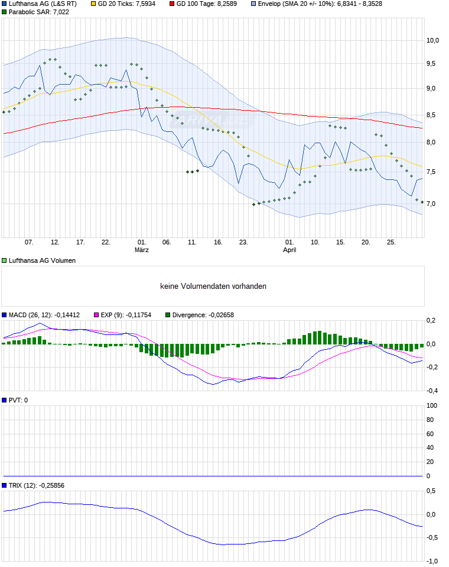Click the 'GD 20 Ticks: 7,5934' label
The image size is (449, 567).
(x=126, y=4)
